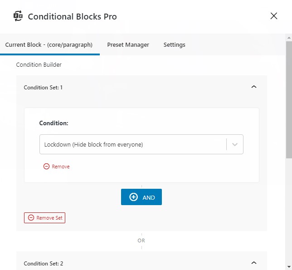Click the scrollbar up arrow
Image resolution: width=292 pixels, height=270 pixels.
[288, 38]
